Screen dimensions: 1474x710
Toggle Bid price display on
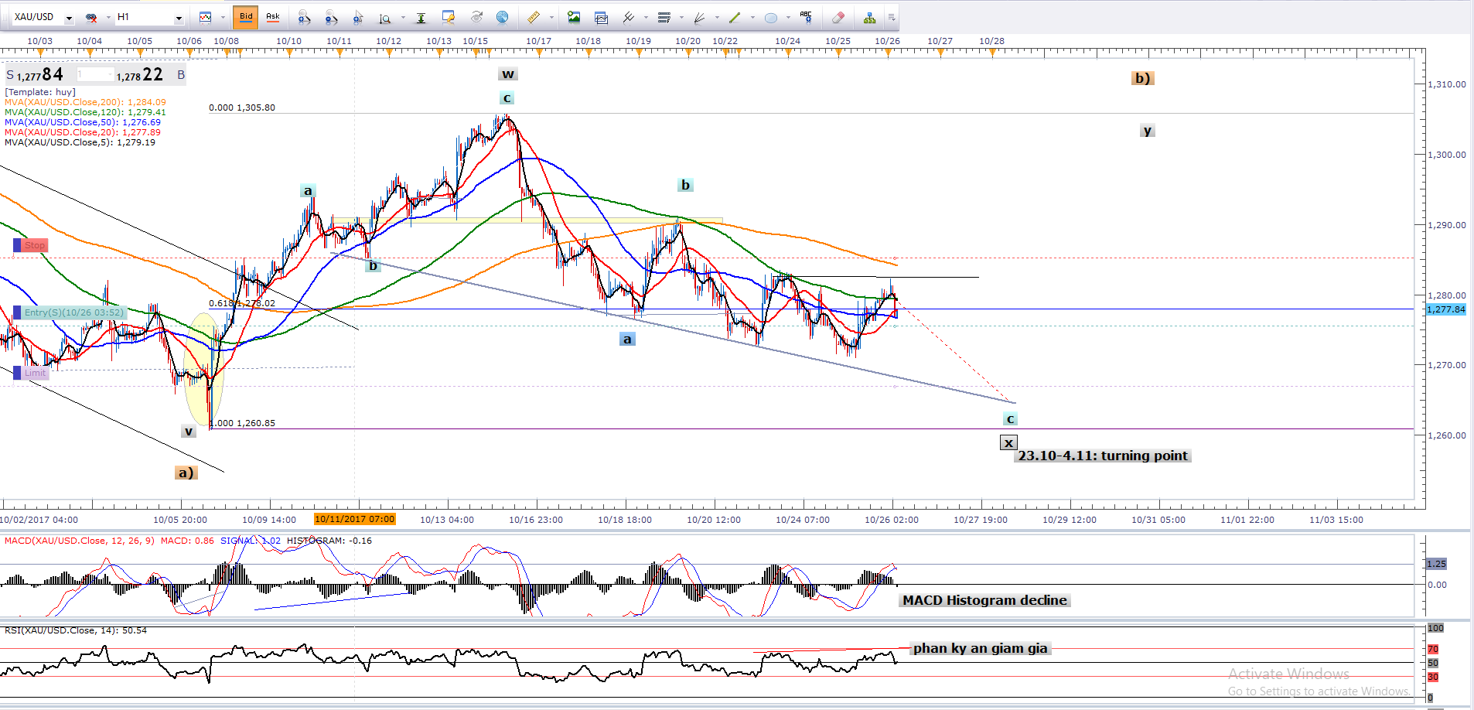(246, 16)
